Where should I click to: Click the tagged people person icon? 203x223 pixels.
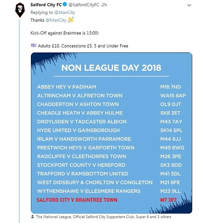click(33, 217)
